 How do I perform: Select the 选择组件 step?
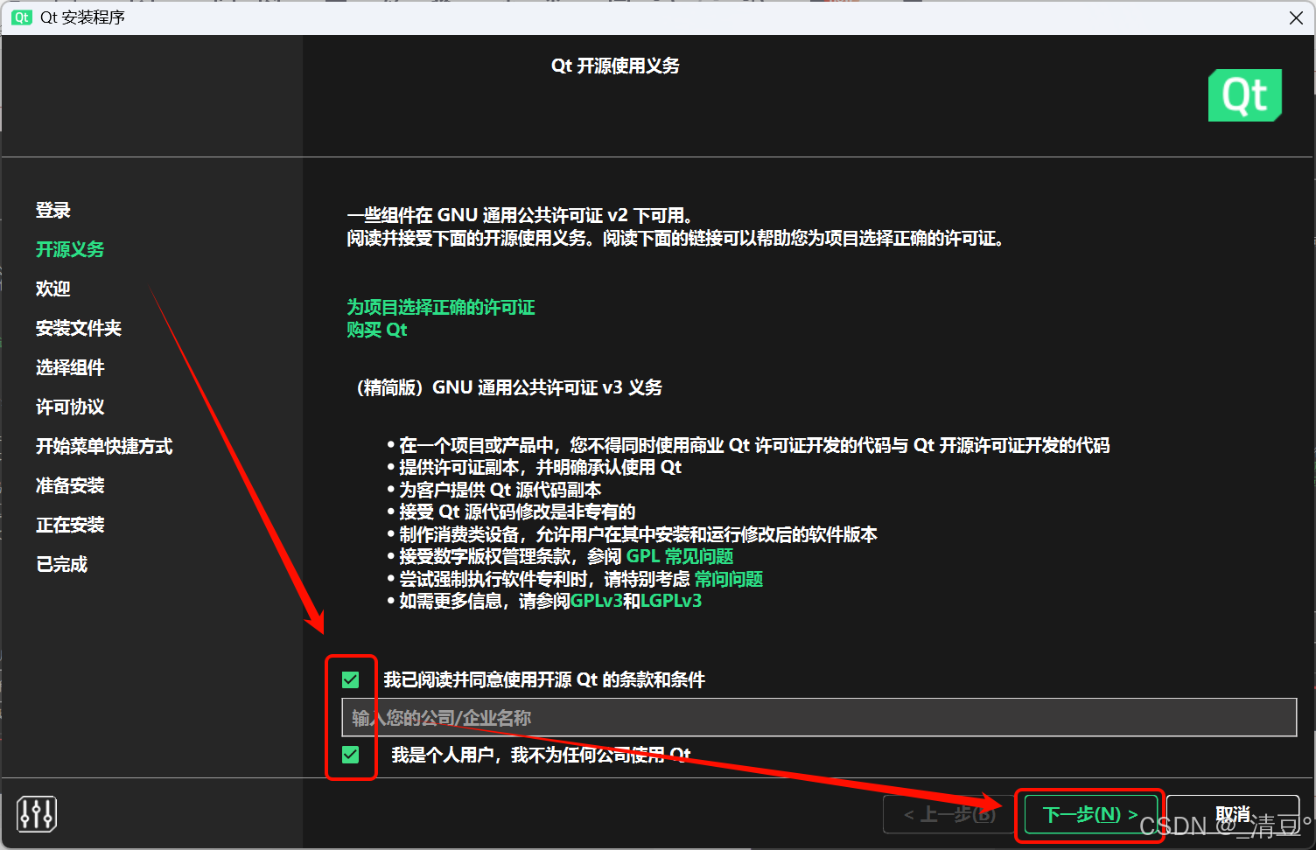point(70,367)
